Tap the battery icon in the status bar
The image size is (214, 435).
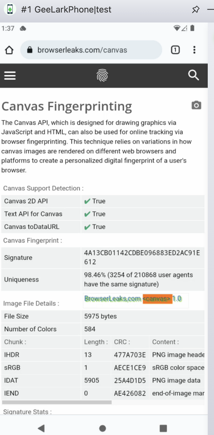(x=192, y=28)
